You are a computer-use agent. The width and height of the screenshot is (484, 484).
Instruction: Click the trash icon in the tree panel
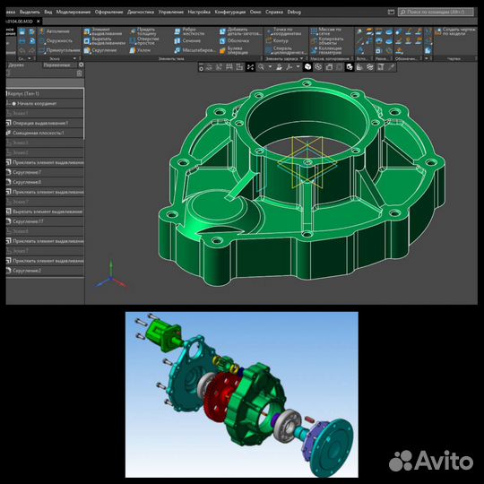point(80,73)
